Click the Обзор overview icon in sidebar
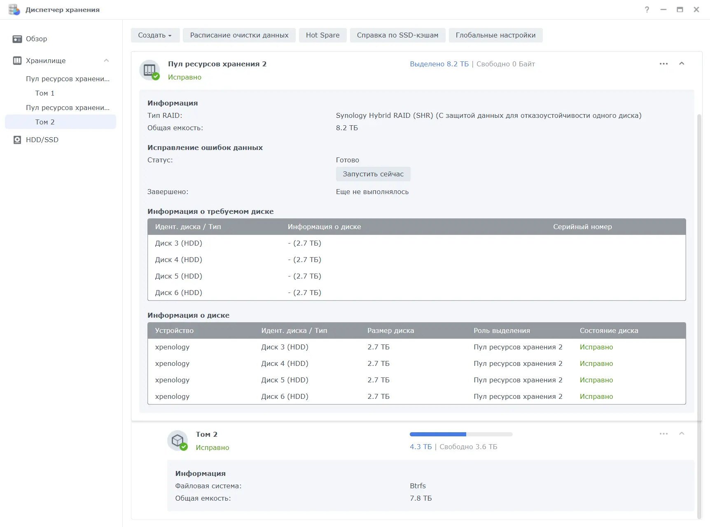710x527 pixels. [17, 39]
